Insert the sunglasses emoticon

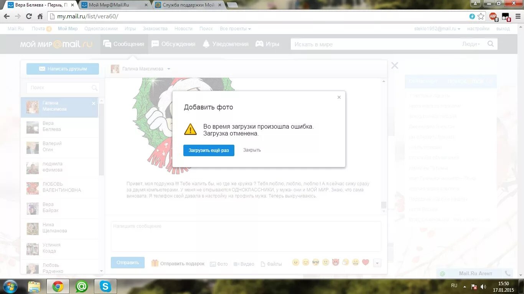[316, 263]
